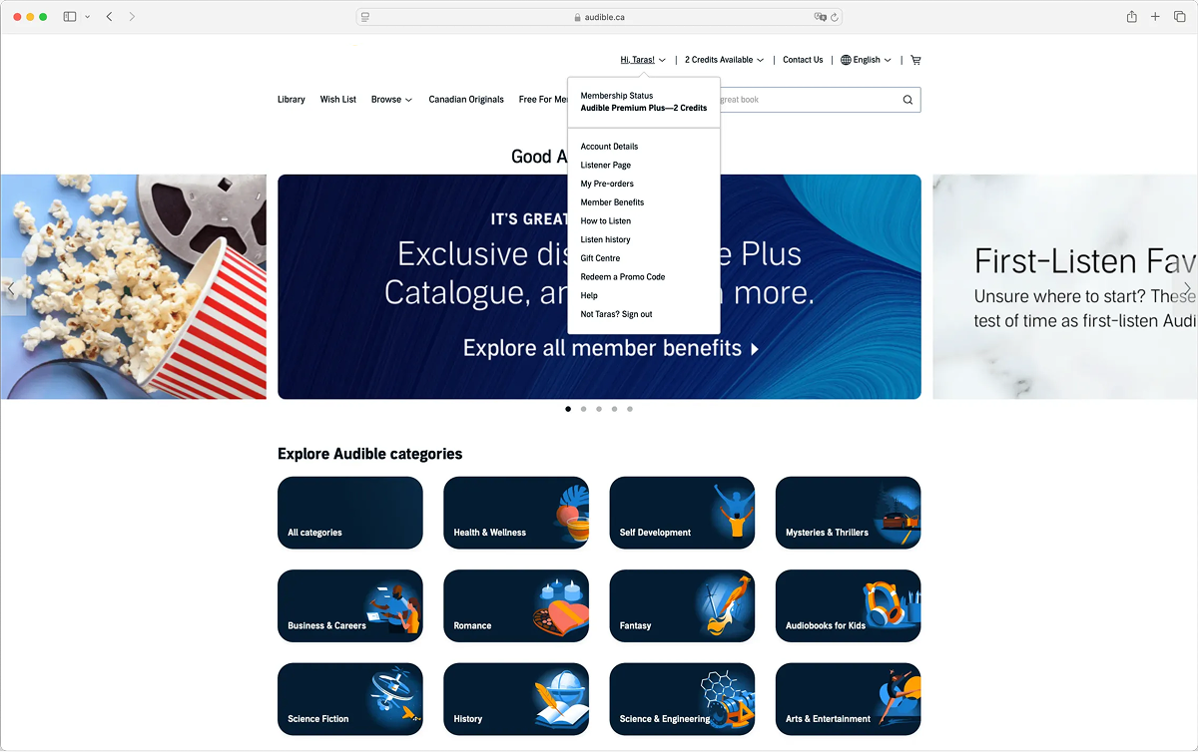Select Member Benefits menu item
Viewport: 1198px width, 752px height.
612,202
